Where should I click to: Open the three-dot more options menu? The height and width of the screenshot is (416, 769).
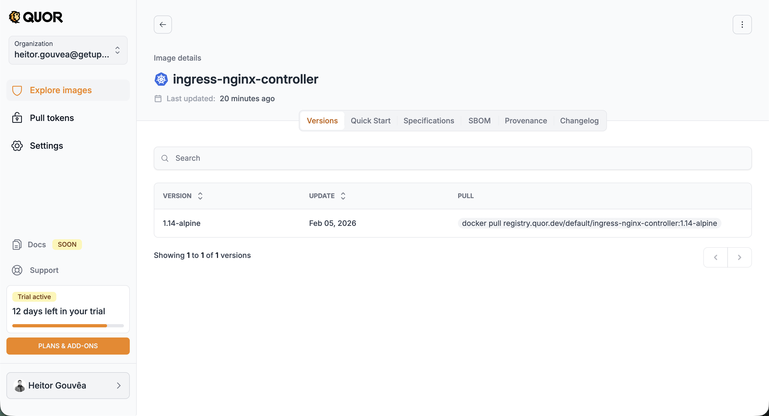[x=742, y=25]
